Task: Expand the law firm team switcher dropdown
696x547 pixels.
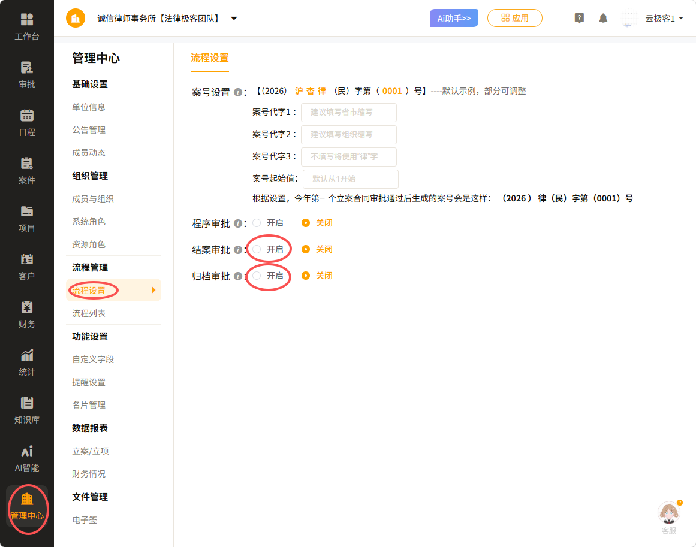Action: coord(234,19)
